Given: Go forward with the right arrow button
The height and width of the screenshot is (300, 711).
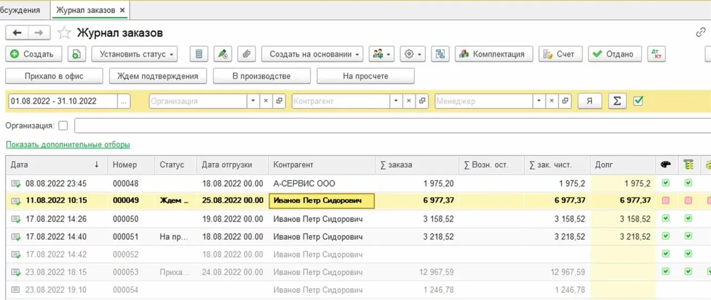Looking at the screenshot, I should 39,33.
